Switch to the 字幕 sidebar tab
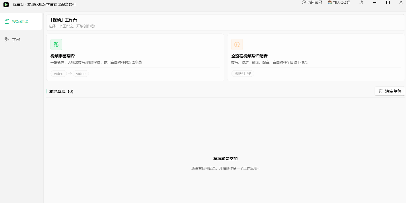The height and width of the screenshot is (203, 406). [x=21, y=39]
